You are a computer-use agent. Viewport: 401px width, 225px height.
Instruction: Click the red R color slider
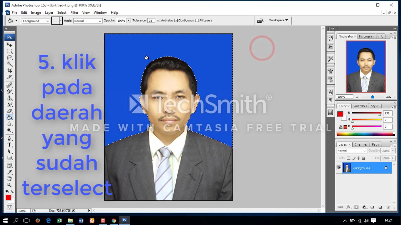point(367,113)
